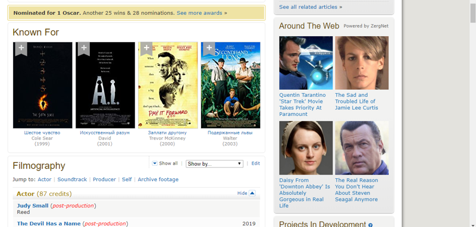
Task: Add Secondhand Lions to watchlist
Action: pyautogui.click(x=209, y=49)
